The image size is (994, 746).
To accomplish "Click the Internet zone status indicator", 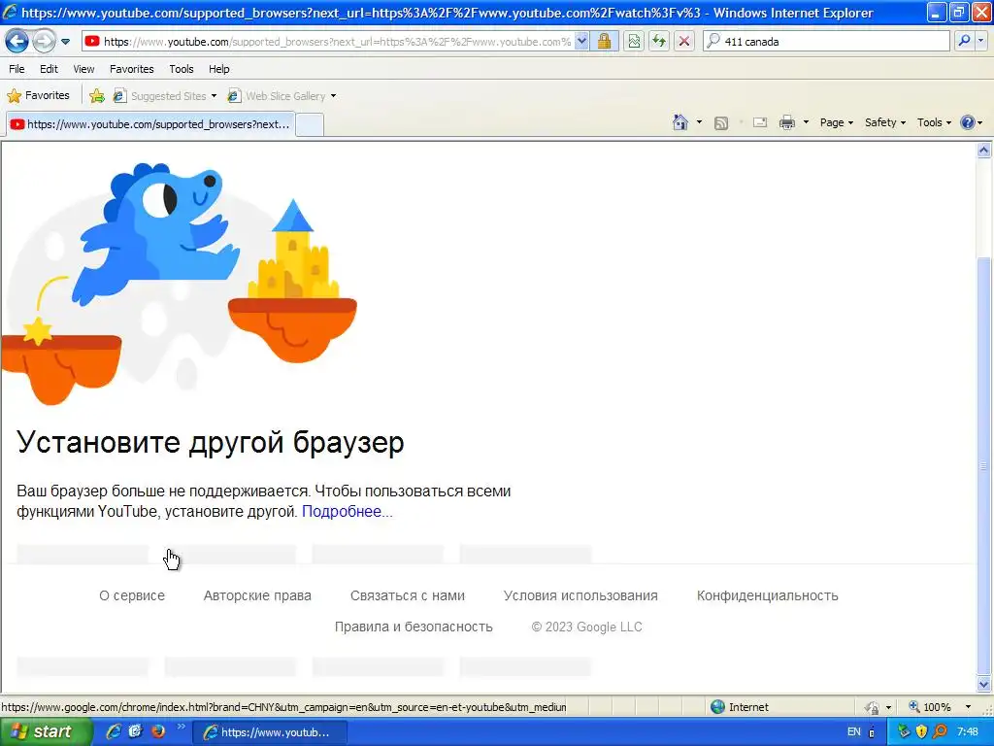I will [x=740, y=707].
